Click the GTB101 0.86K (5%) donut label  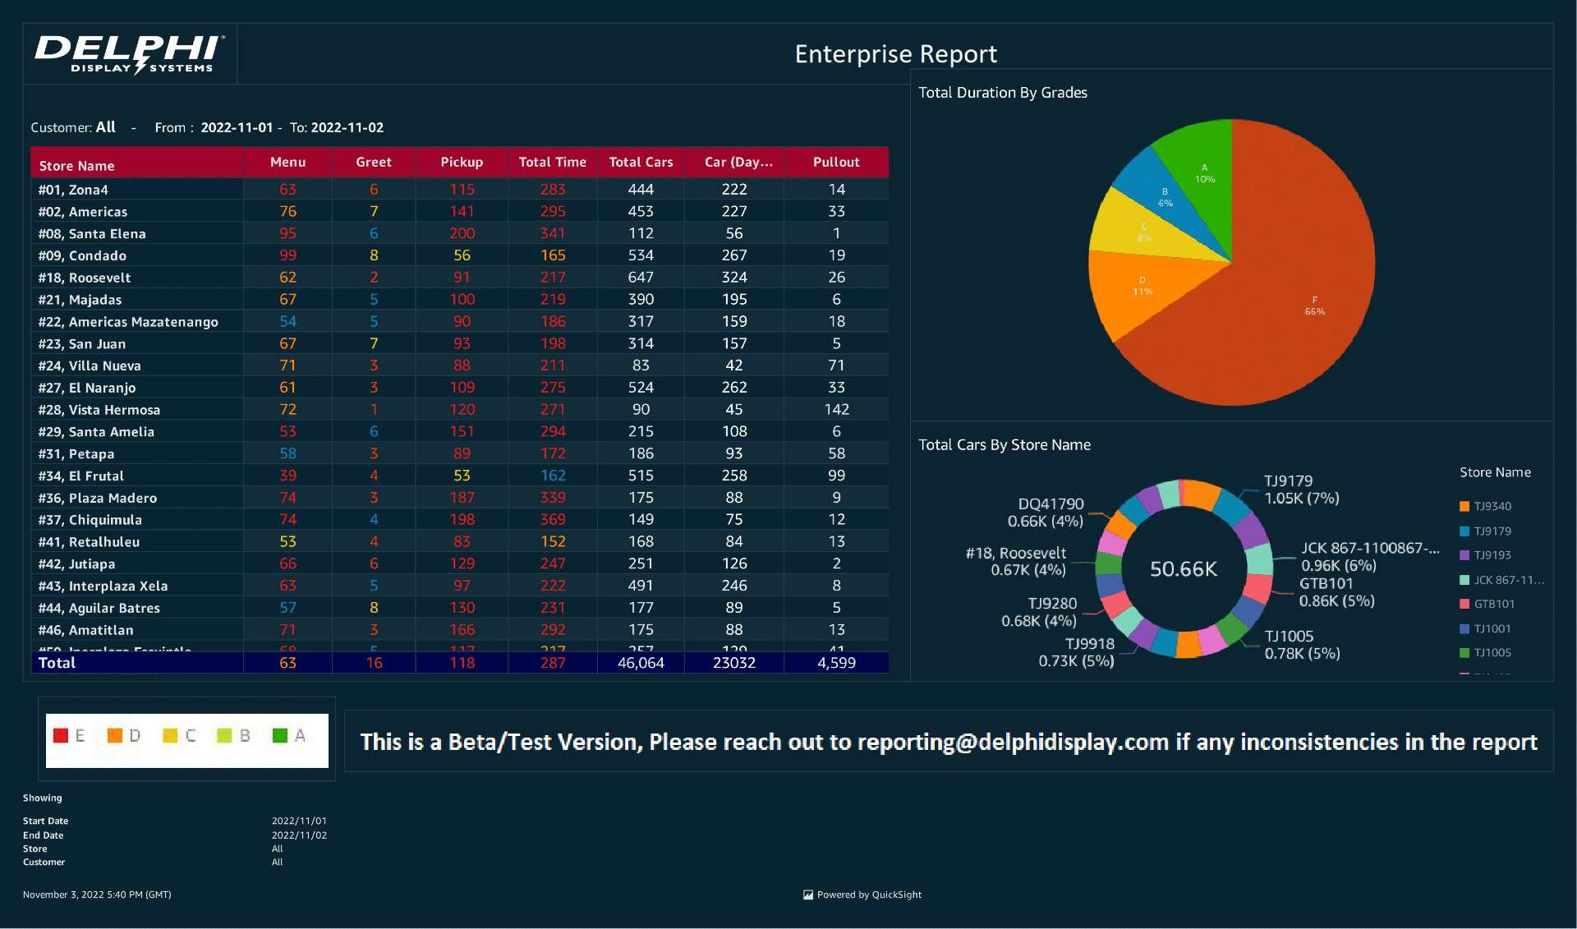1336,592
